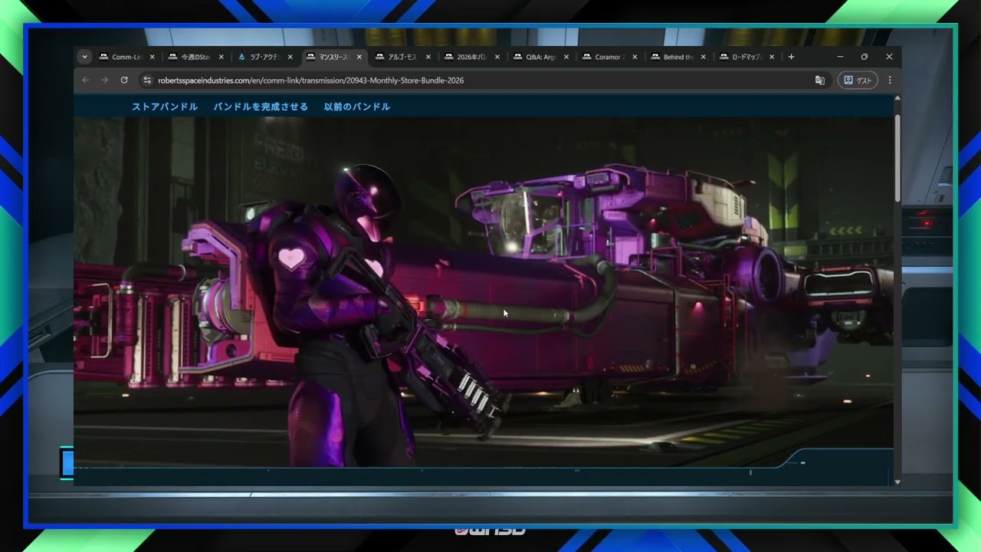The image size is (981, 552).
Task: Go back to the previous page
Action: click(86, 80)
